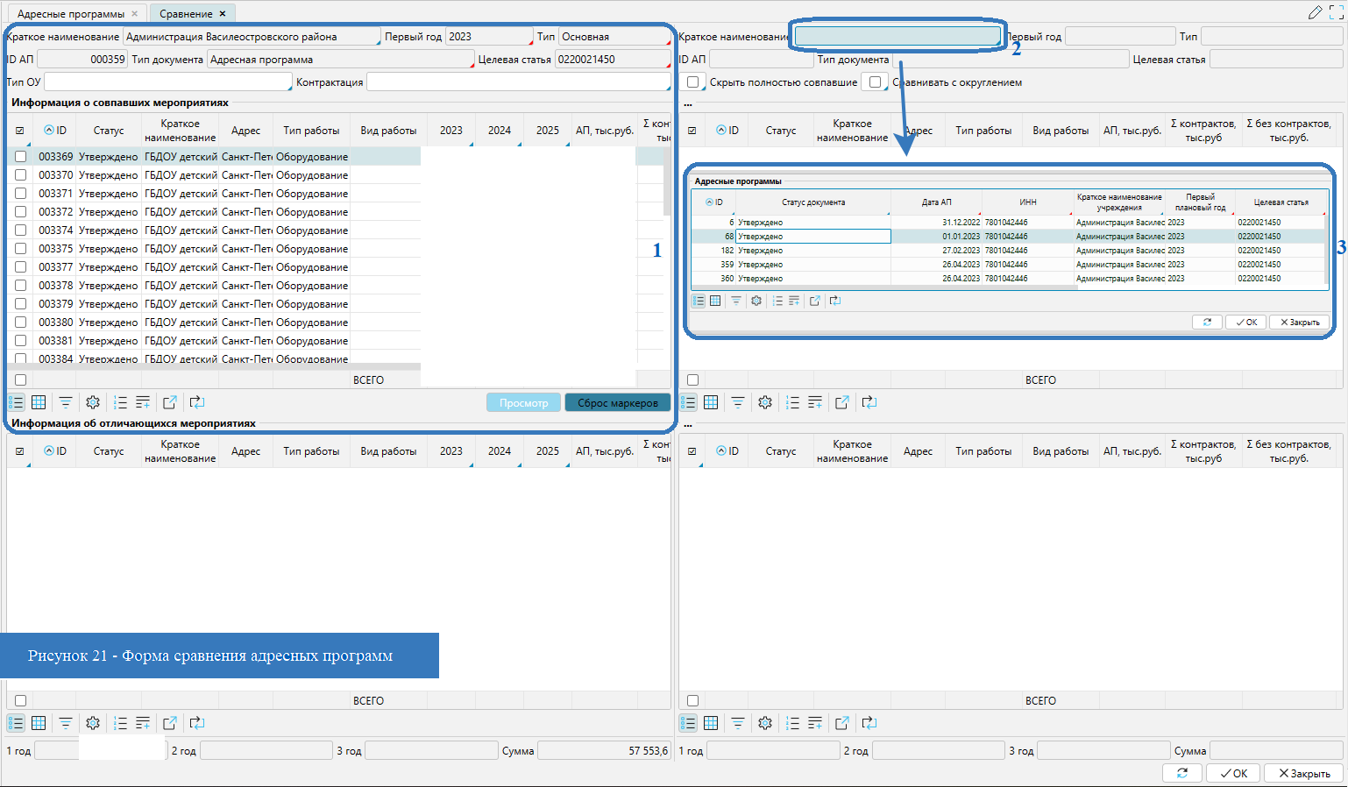Viewport: 1348px width, 787px height.
Task: Click list view icon in upper-right grid toolbar
Action: click(x=688, y=402)
